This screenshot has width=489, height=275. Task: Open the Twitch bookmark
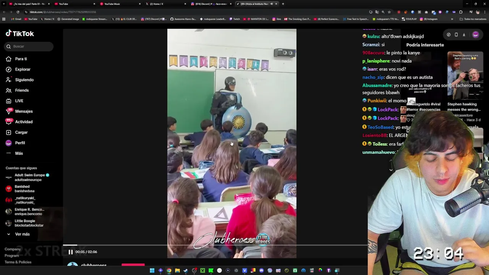click(234, 19)
